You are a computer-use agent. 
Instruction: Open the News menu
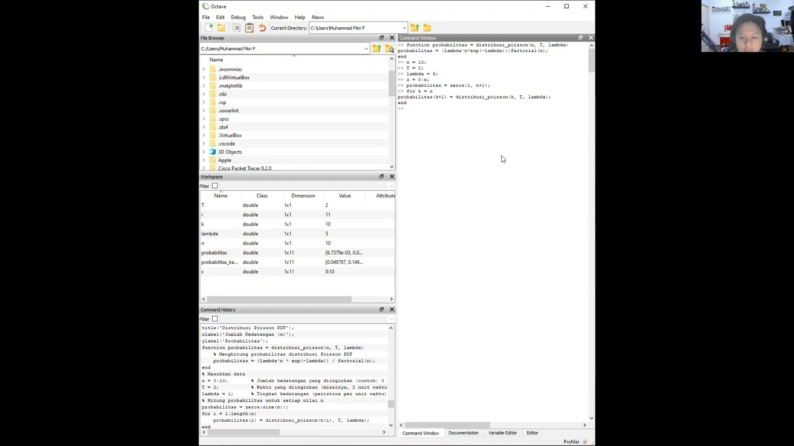click(318, 17)
